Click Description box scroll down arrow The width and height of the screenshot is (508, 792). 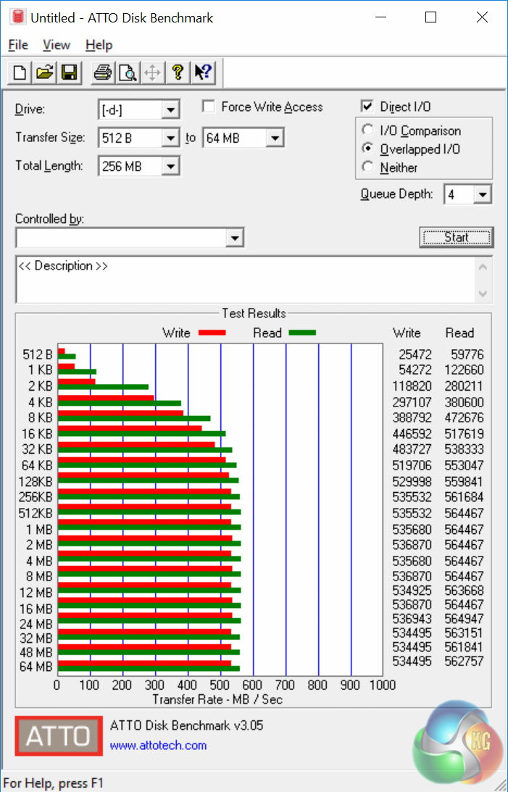point(483,293)
